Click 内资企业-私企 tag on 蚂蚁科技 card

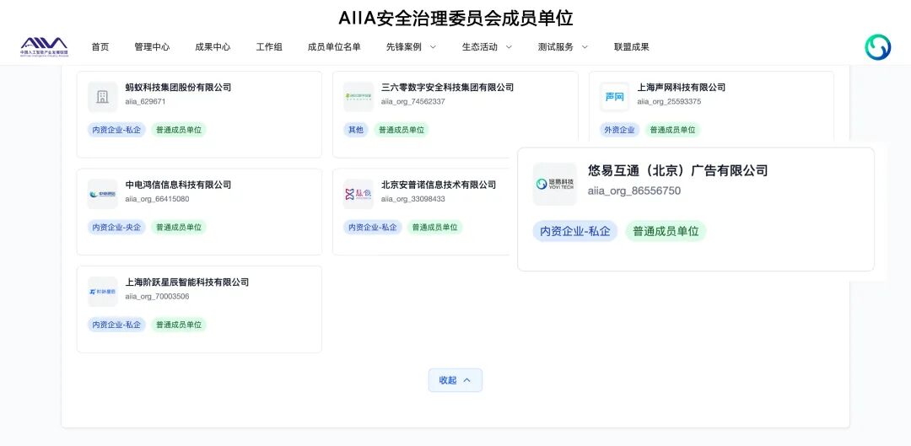tap(116, 130)
